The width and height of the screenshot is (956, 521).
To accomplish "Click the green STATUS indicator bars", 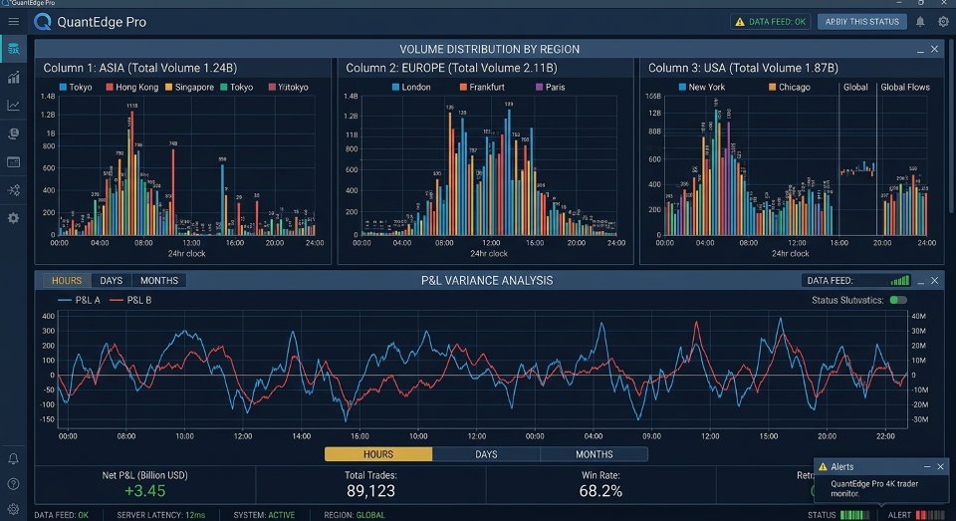I will point(854,515).
